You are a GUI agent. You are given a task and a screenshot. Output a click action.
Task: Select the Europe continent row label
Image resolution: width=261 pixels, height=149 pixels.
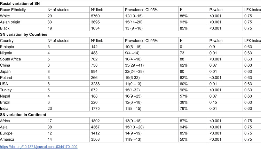coord(6,133)
